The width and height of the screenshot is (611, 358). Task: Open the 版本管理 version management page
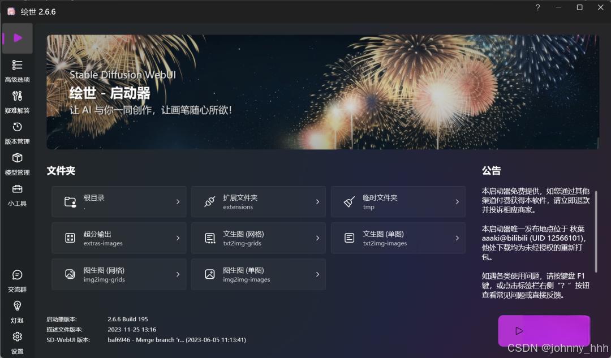tap(17, 133)
